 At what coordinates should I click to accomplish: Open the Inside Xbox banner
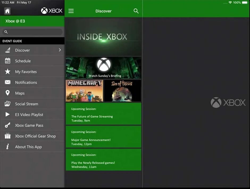(x=103, y=37)
